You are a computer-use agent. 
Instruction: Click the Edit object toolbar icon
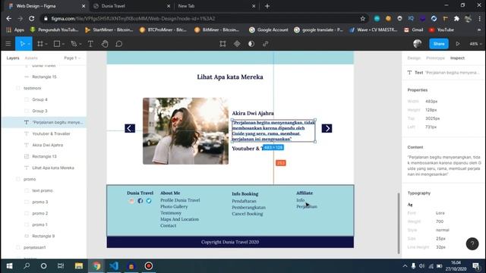[x=222, y=44]
